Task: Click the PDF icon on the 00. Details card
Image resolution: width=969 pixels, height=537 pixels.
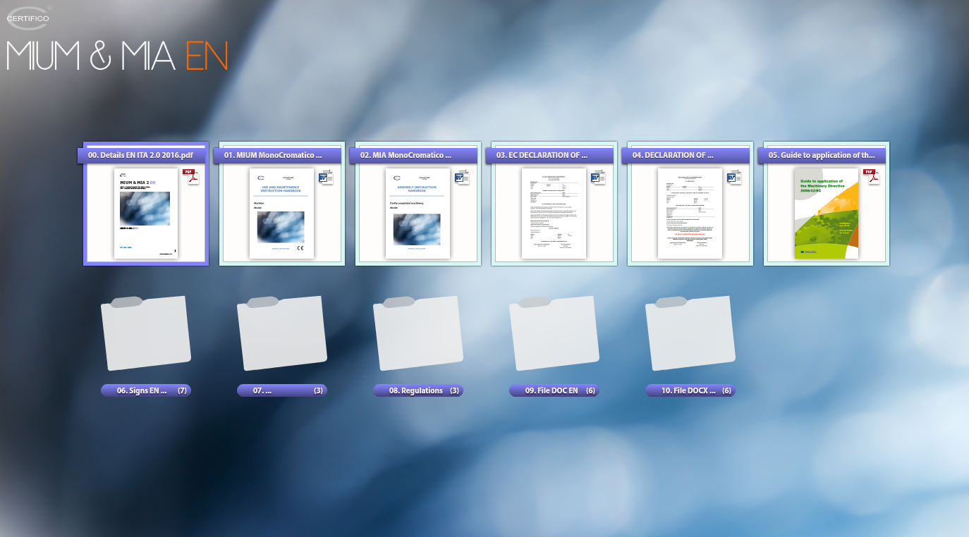Action: coord(191,176)
